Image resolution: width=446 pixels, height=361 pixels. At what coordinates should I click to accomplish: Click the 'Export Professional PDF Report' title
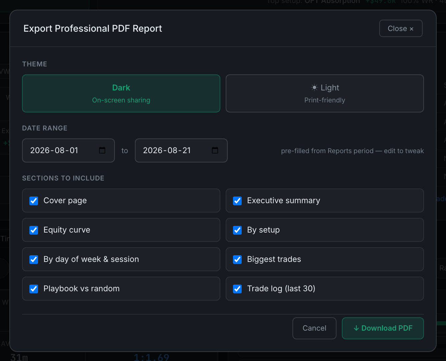[x=93, y=28]
